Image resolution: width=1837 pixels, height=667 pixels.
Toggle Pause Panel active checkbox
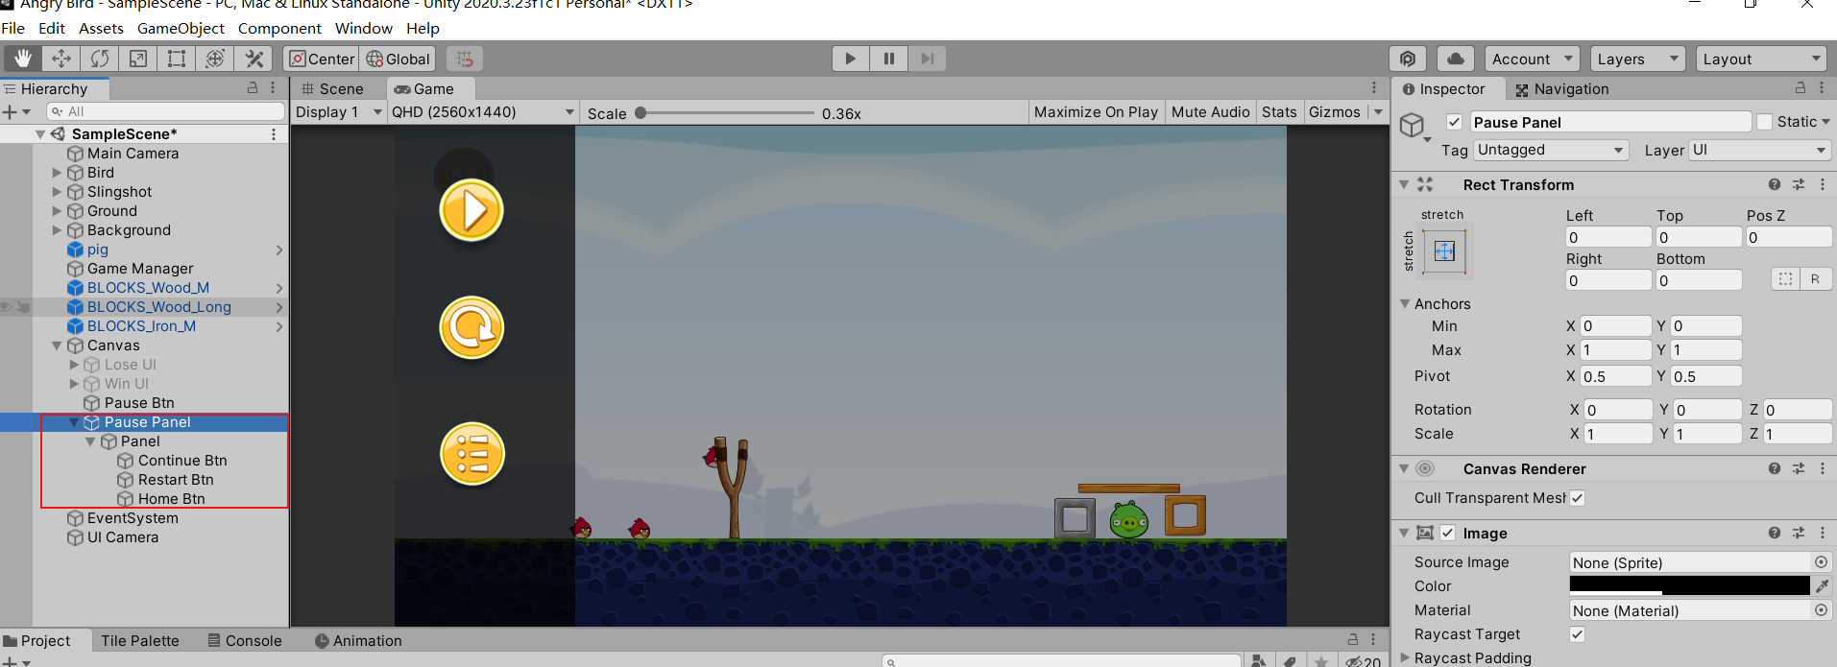(x=1454, y=122)
